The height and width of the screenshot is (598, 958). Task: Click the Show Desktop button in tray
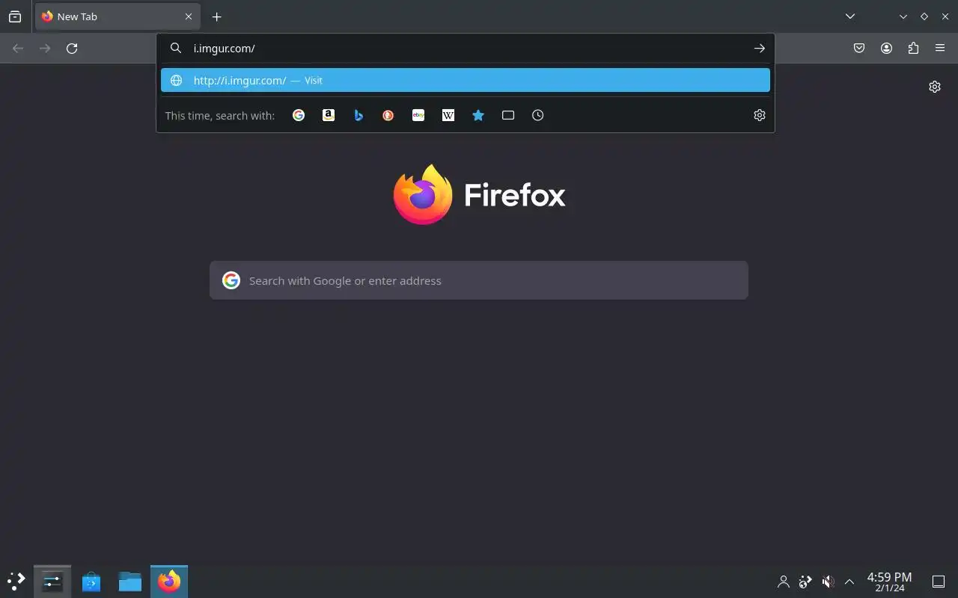(939, 582)
